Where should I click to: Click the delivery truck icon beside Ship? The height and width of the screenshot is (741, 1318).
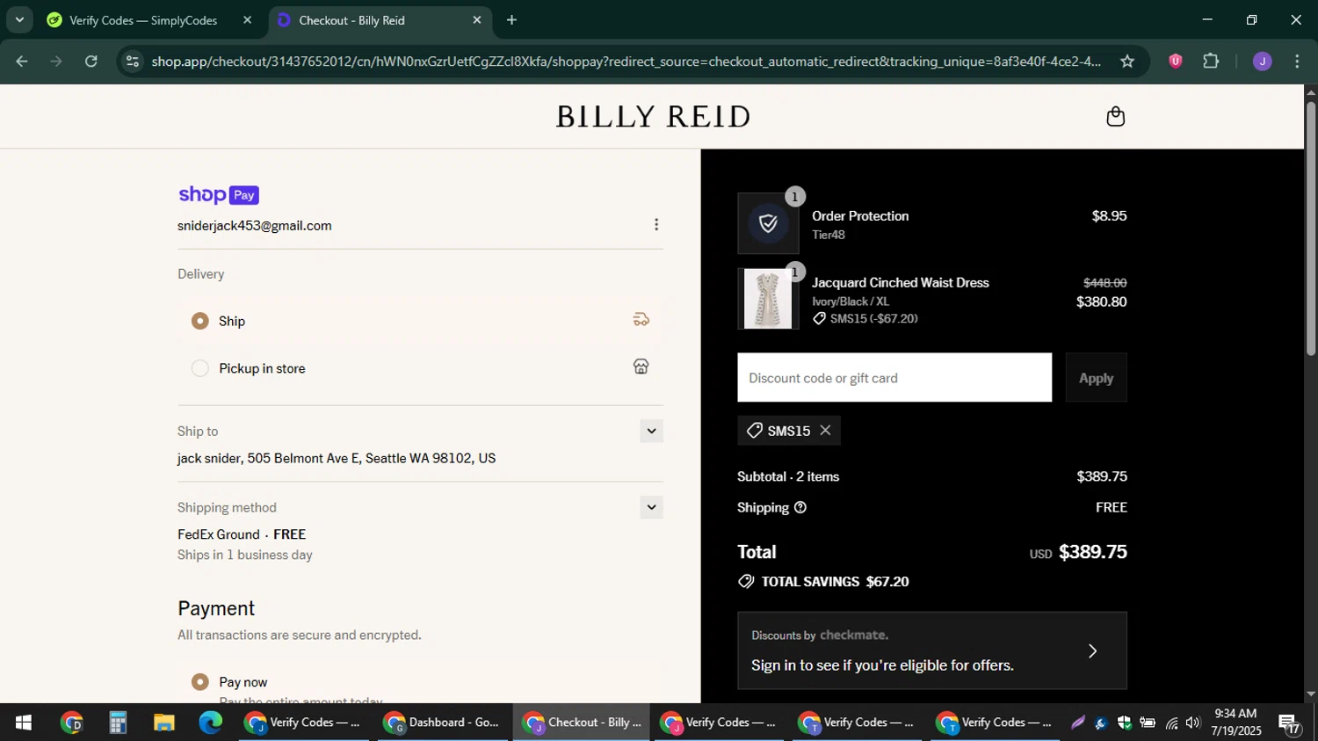point(641,320)
